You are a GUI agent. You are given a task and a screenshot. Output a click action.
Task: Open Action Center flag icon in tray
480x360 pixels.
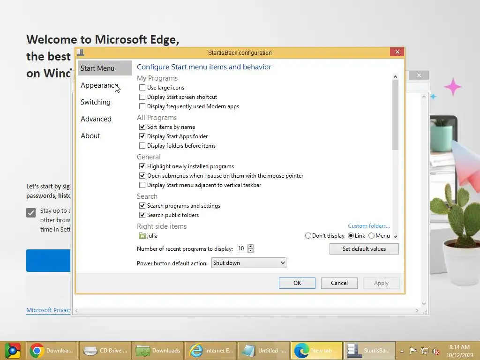(x=413, y=351)
